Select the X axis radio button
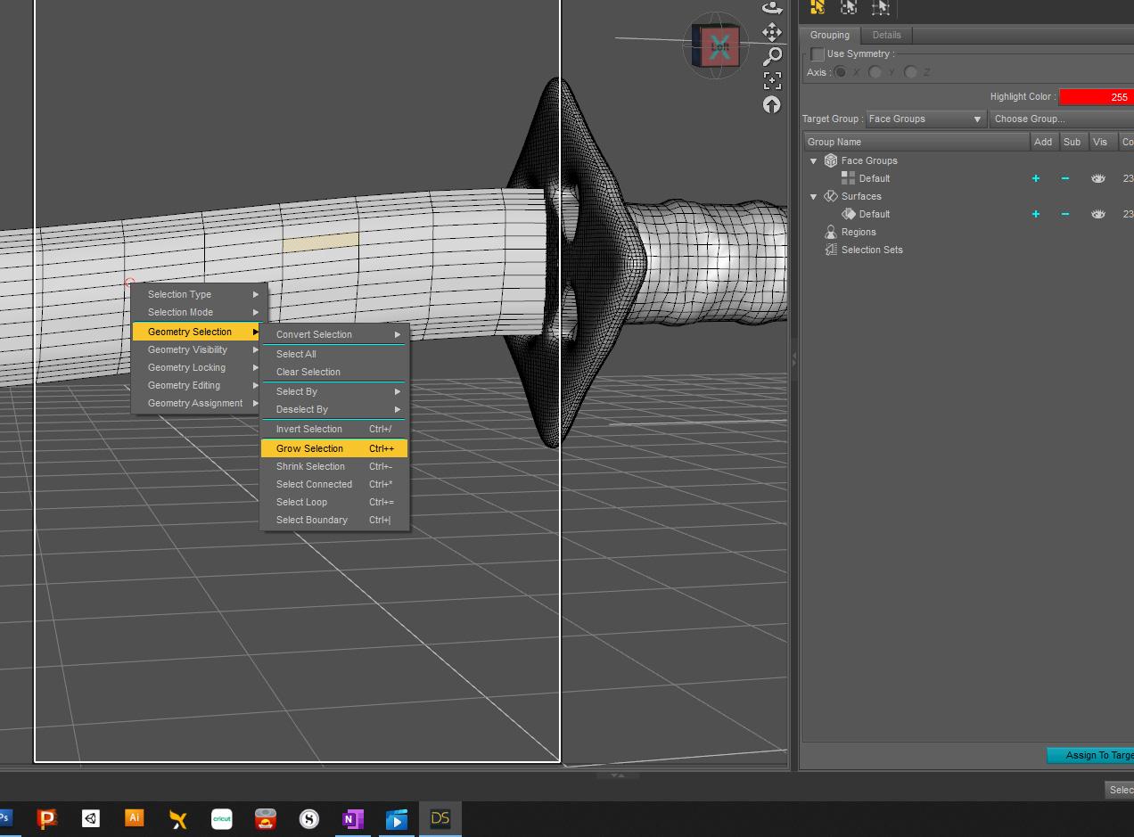The image size is (1134, 837). [840, 72]
